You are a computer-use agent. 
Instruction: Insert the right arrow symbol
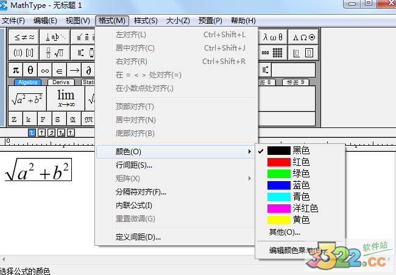pyautogui.click(x=74, y=70)
